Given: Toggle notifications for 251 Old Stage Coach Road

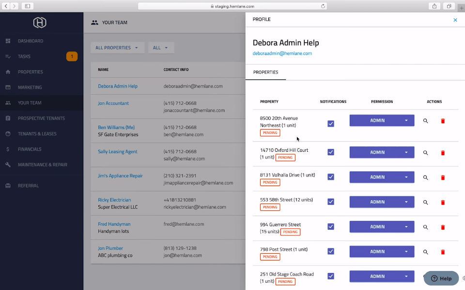Looking at the screenshot, I should (x=331, y=276).
